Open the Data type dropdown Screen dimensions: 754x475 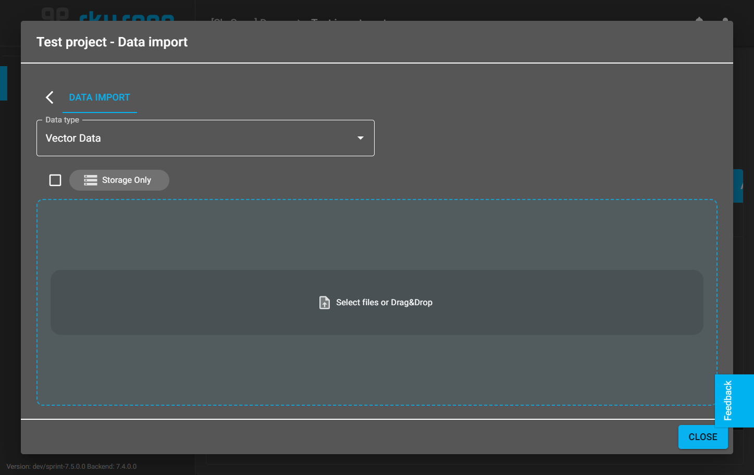pyautogui.click(x=205, y=138)
